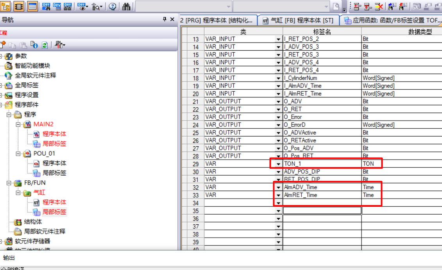Toggle the chip-shaped toolbar icon

19,6
